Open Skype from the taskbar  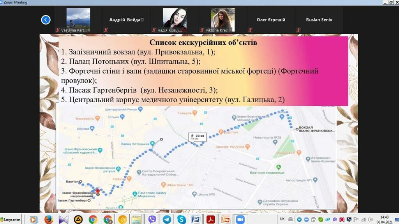pyautogui.click(x=181, y=220)
